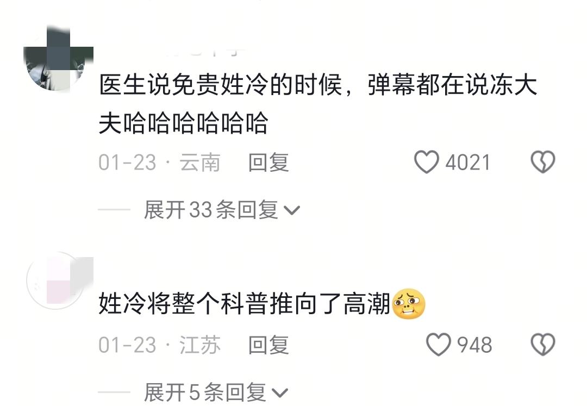587x406 pixels.
Task: Click the chevron beside 展开33条回复
Action: [292, 210]
